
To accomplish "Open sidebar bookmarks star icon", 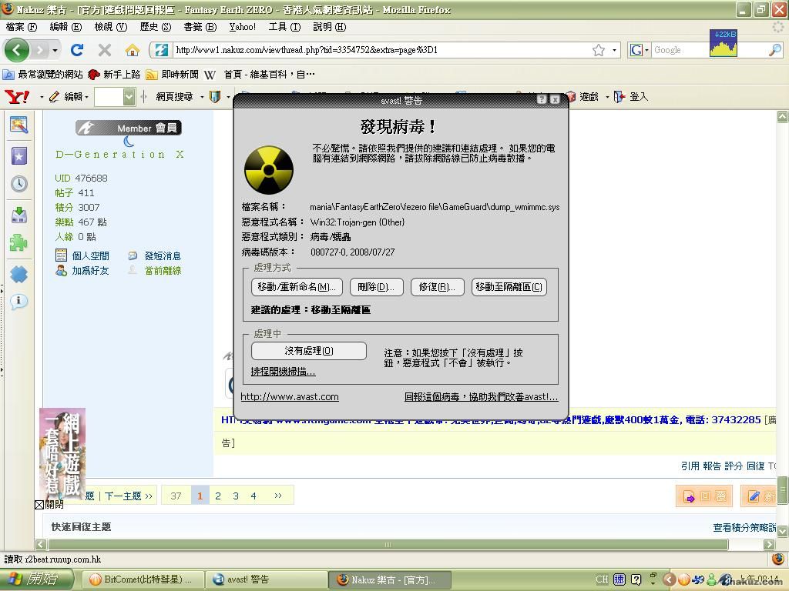I will point(19,156).
